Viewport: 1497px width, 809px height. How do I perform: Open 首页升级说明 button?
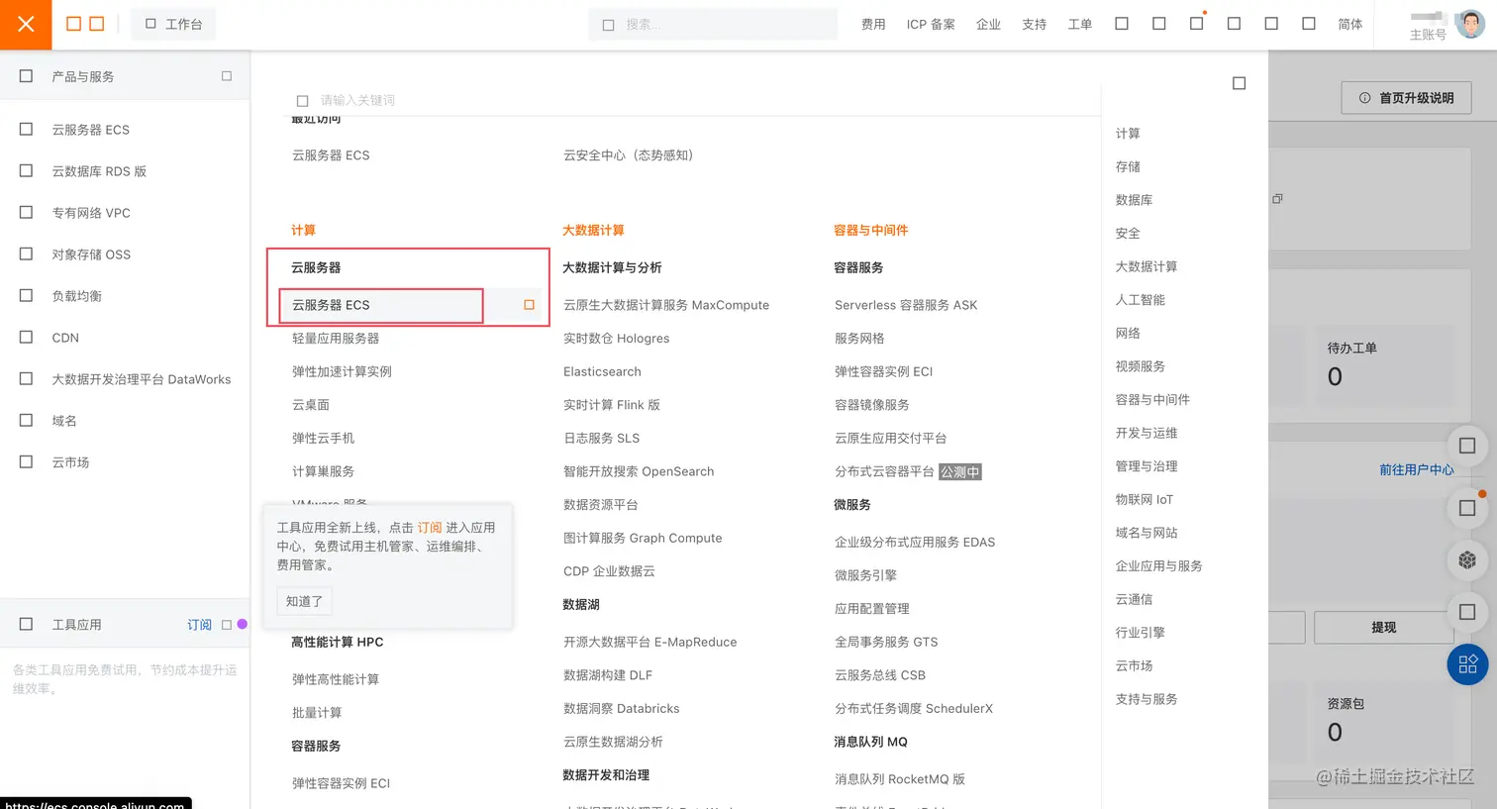1406,98
